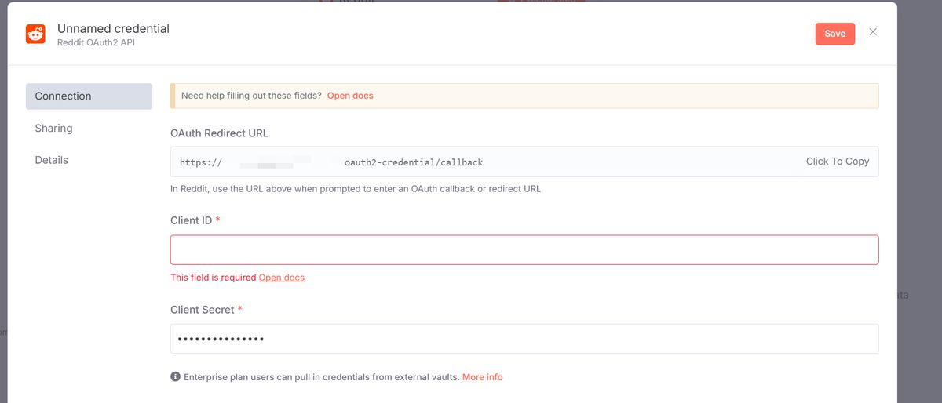The image size is (942, 403).
Task: Click the info icon beside Enterprise plan note
Action: (175, 377)
